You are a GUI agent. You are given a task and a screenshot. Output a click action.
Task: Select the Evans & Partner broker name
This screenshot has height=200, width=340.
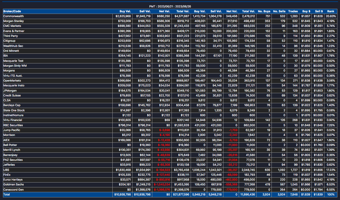14,31
